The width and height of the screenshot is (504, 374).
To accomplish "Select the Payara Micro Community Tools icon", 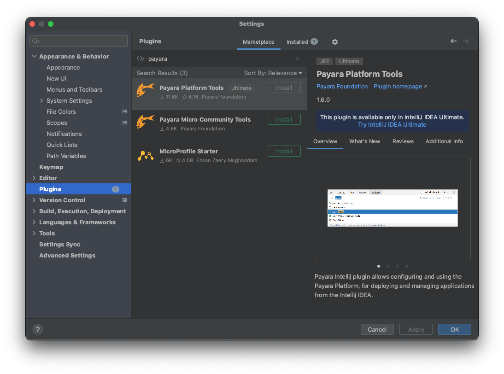I will pos(146,122).
